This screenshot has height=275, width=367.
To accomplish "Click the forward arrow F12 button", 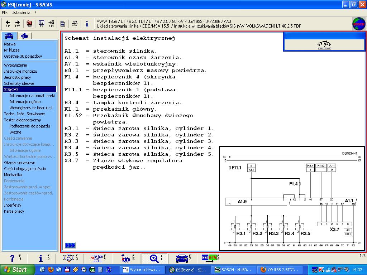I will [17, 24].
